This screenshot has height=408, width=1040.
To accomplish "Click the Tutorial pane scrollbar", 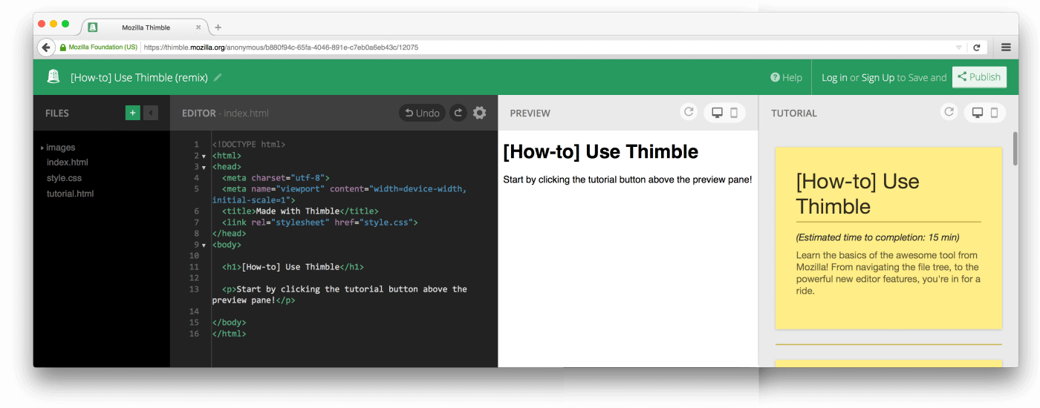I will pyautogui.click(x=1015, y=148).
